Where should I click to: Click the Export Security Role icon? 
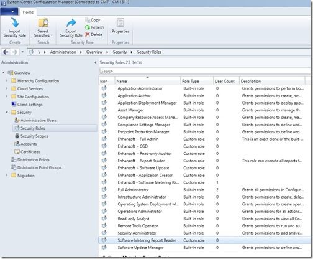coord(71,23)
